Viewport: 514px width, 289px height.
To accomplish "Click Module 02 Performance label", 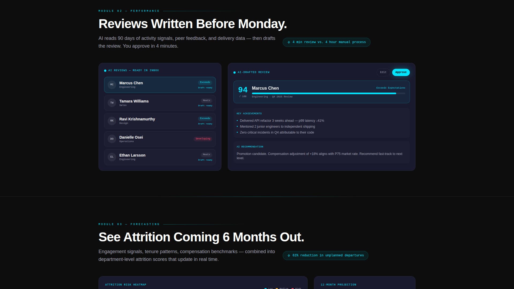I will point(129,11).
